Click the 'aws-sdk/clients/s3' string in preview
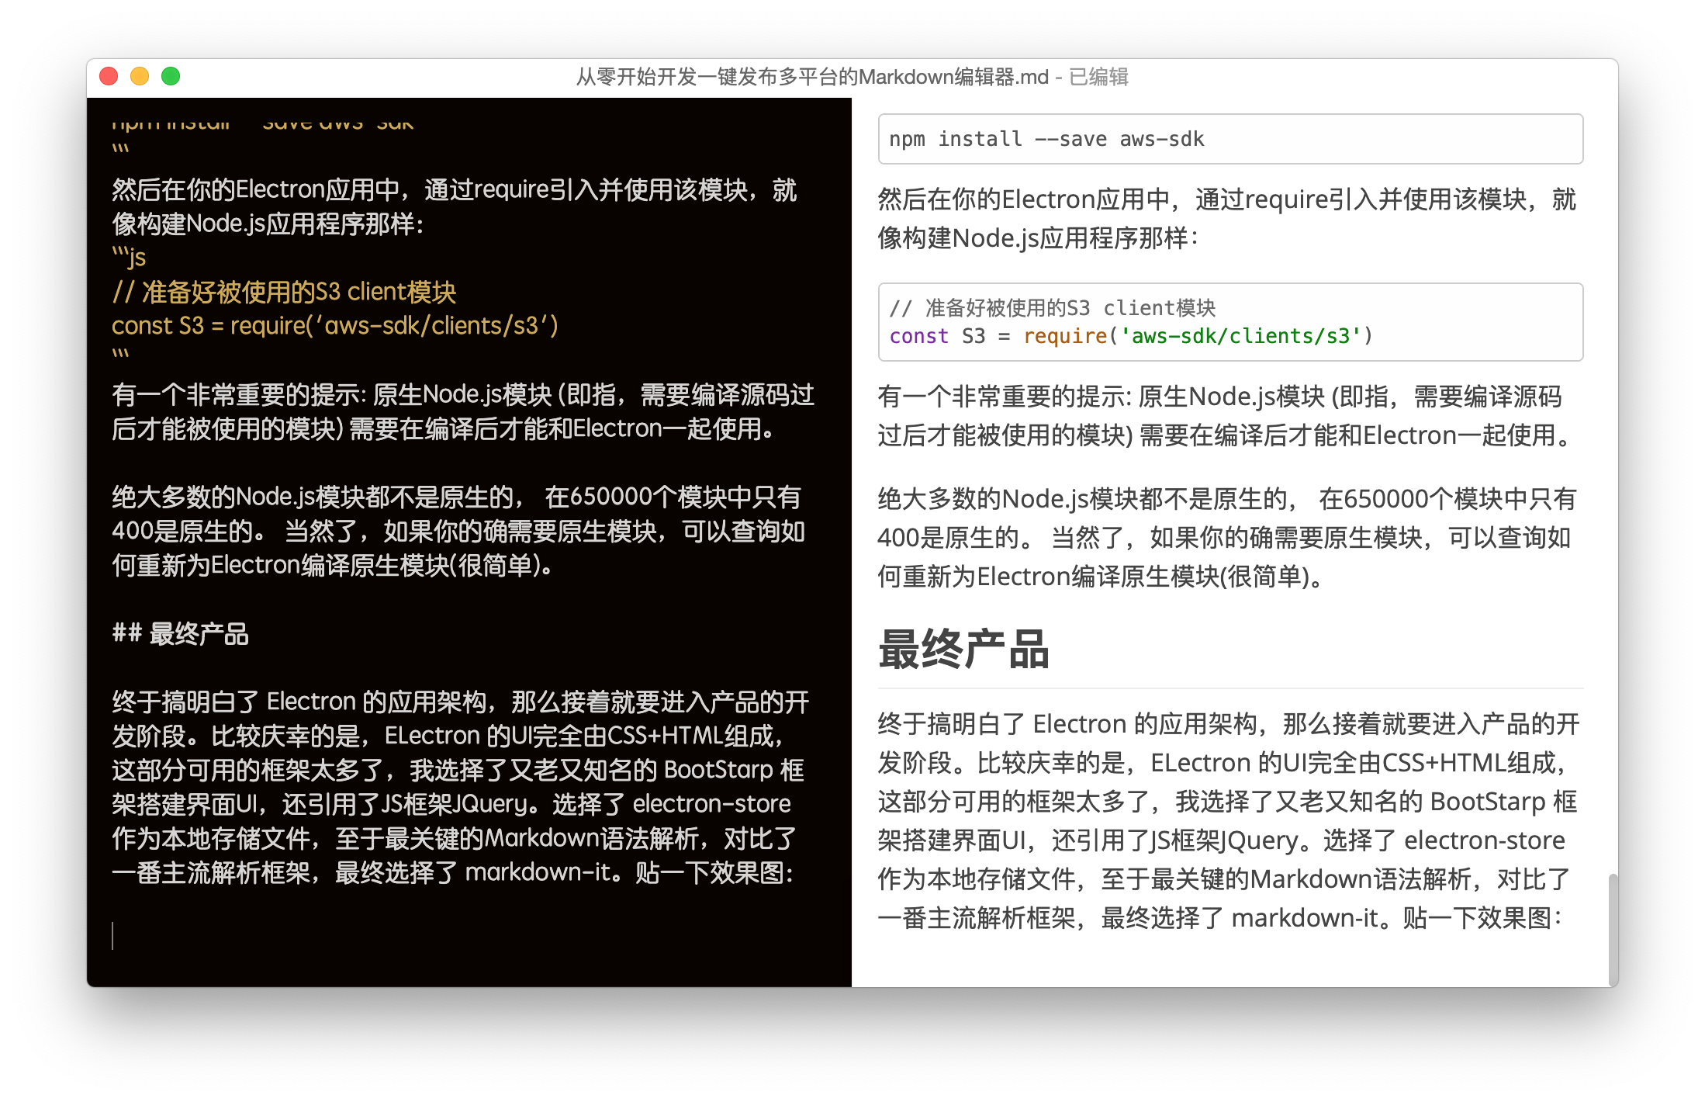 [x=1240, y=336]
